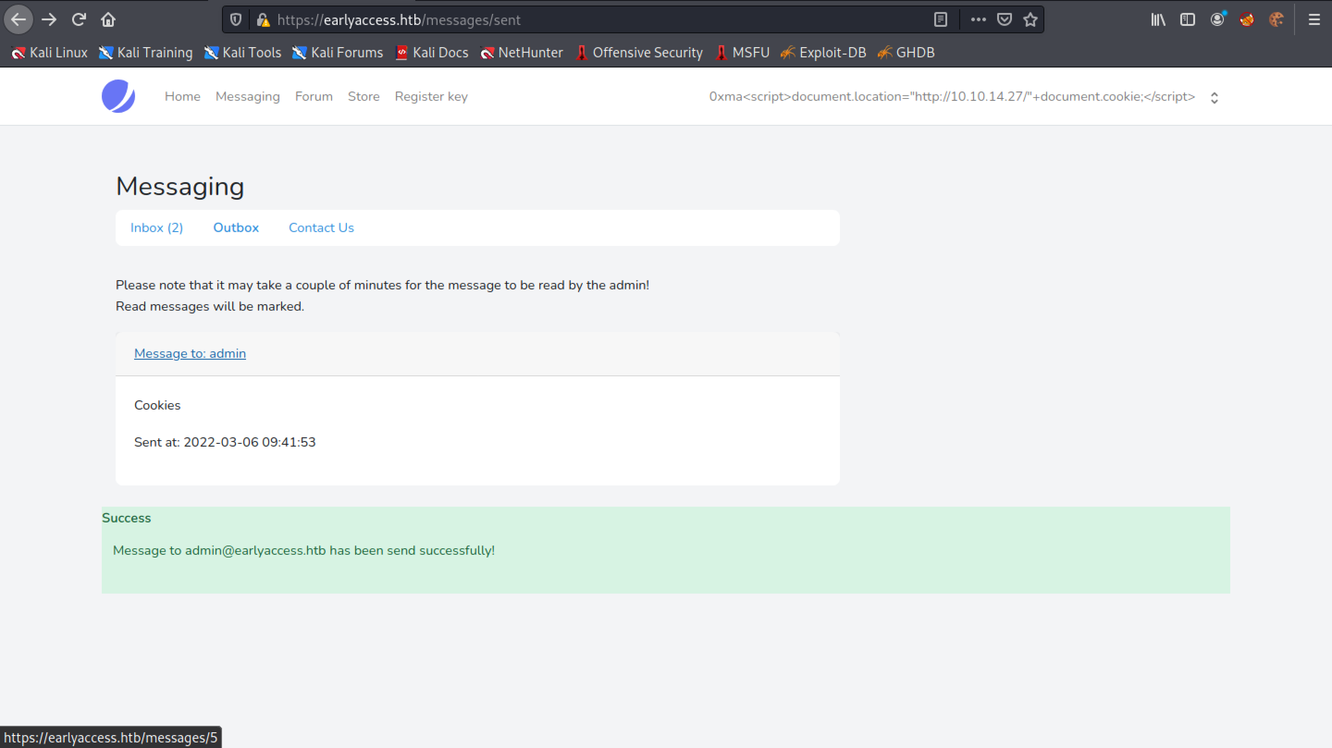The image size is (1332, 748).
Task: Go back using the browser back arrow
Action: 18,19
